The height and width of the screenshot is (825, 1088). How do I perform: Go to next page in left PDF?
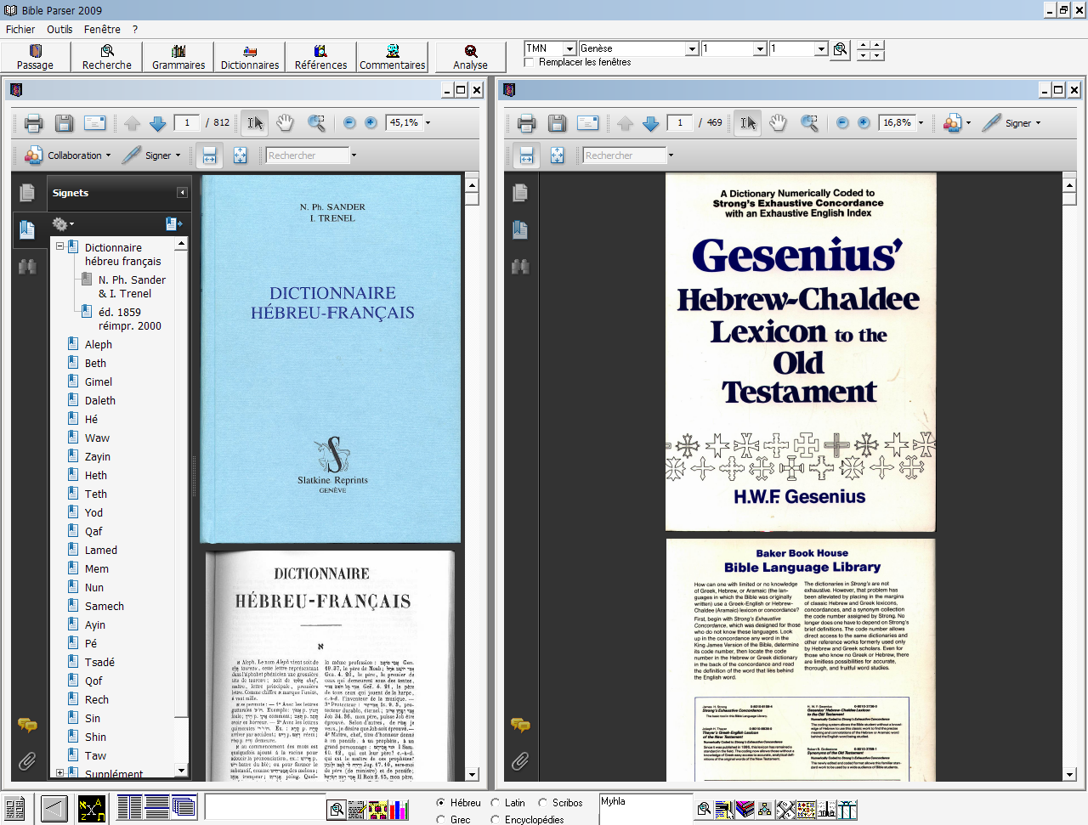click(x=157, y=123)
